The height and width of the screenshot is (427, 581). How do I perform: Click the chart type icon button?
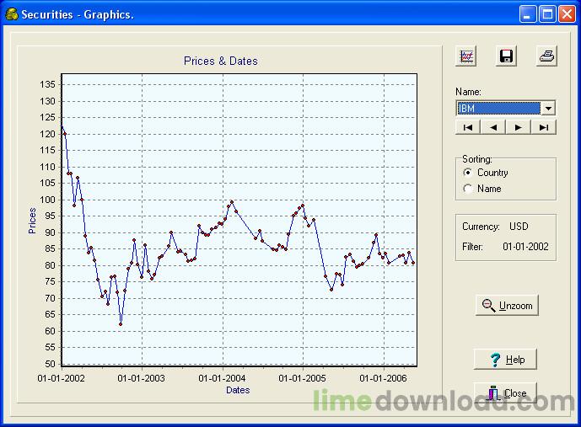(466, 56)
